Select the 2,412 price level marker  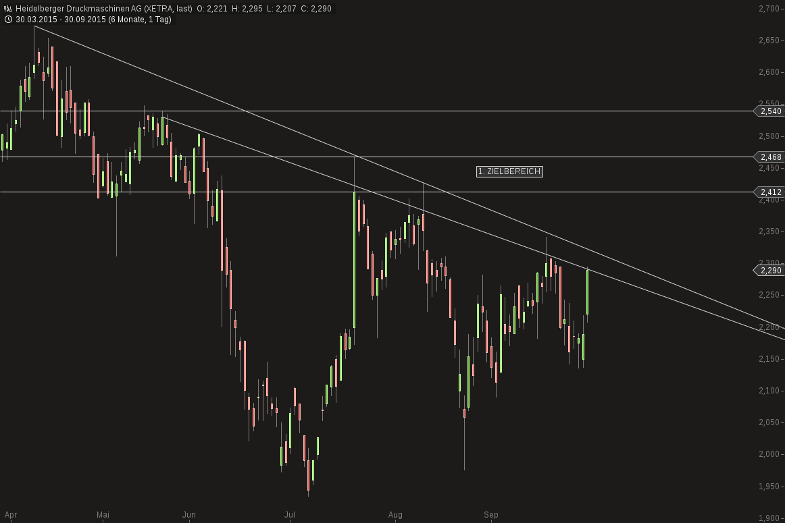[769, 192]
